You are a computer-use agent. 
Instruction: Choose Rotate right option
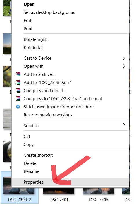point(35,39)
